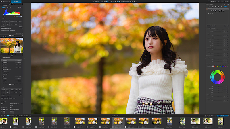Click the Presets button at top right
Viewport: 230px width, 129px height.
[x=225, y=1]
